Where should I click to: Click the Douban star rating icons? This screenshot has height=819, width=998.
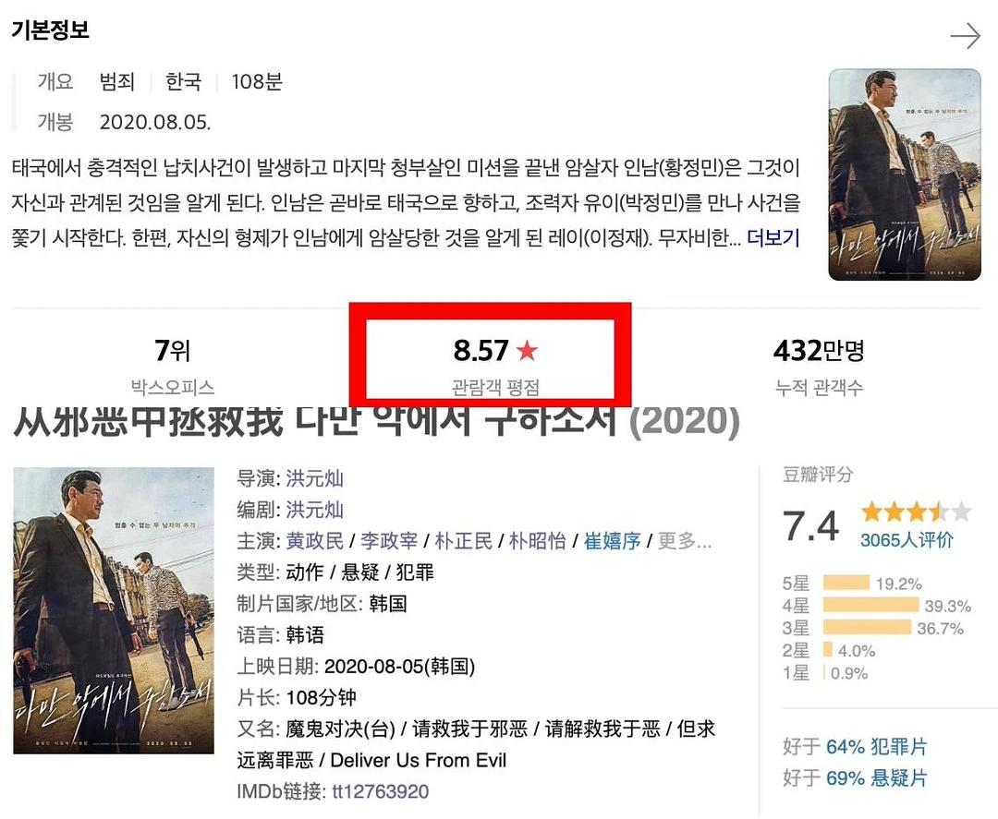915,512
